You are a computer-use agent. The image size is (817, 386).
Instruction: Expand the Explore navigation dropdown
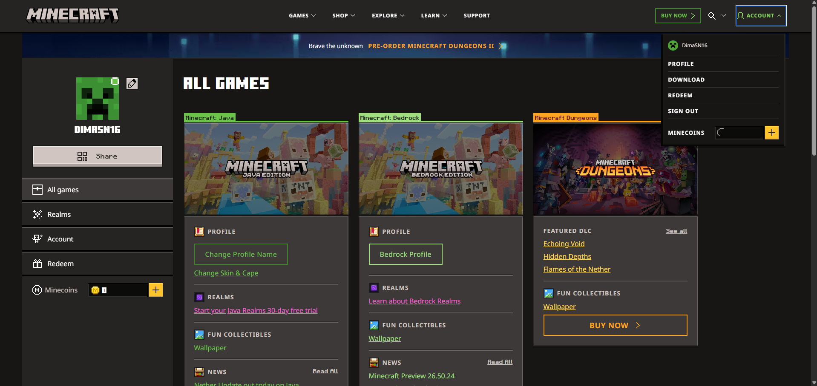click(388, 16)
